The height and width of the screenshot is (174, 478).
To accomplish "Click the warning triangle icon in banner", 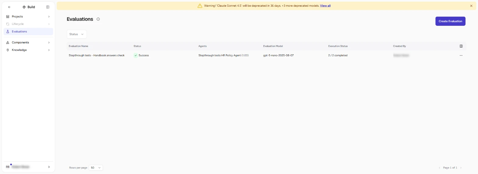I will click(x=200, y=6).
